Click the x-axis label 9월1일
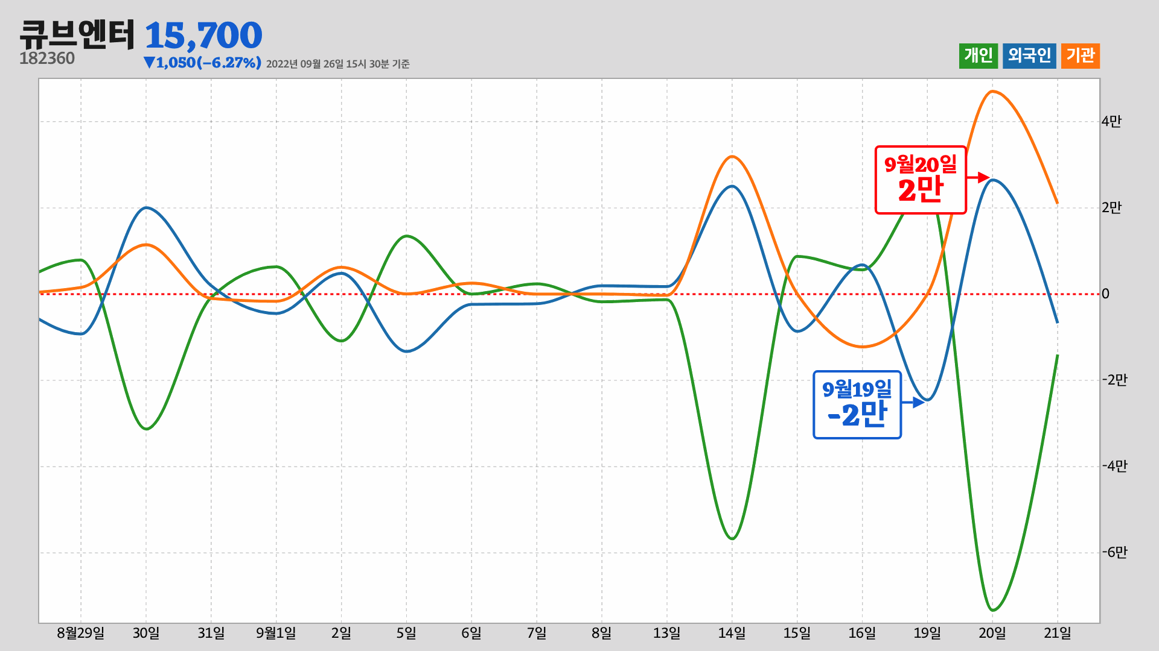The height and width of the screenshot is (651, 1159). (276, 634)
